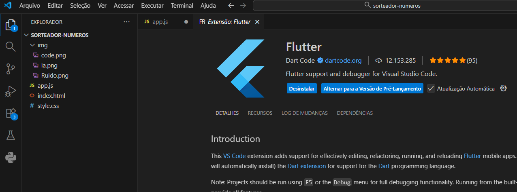Open the Arquivo menu
This screenshot has width=517, height=192.
click(30, 6)
